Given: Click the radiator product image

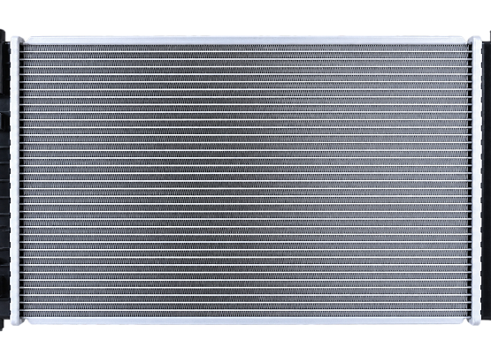Looking at the screenshot, I should click(246, 179).
